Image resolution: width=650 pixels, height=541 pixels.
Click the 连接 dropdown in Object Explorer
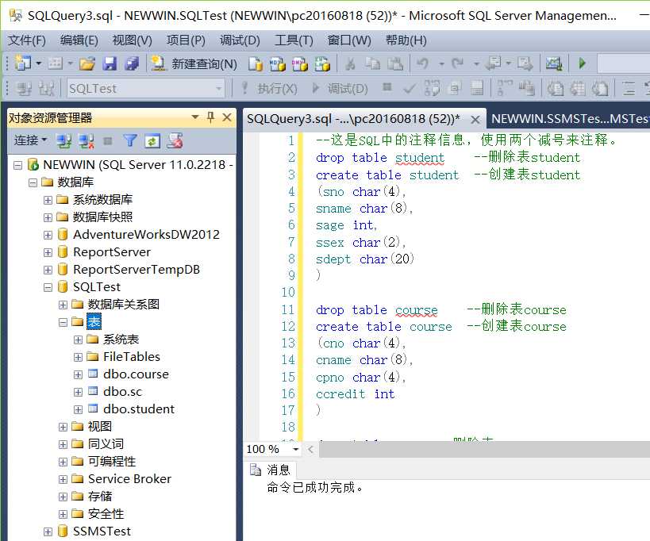click(30, 141)
